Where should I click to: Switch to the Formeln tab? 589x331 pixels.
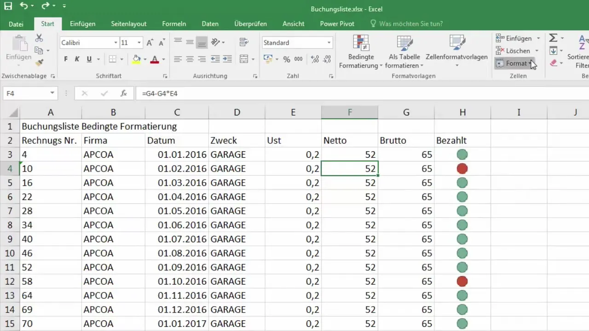coord(174,24)
